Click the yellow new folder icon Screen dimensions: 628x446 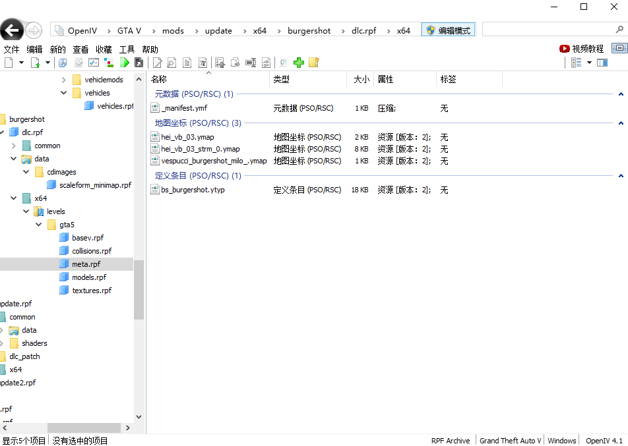pos(314,63)
